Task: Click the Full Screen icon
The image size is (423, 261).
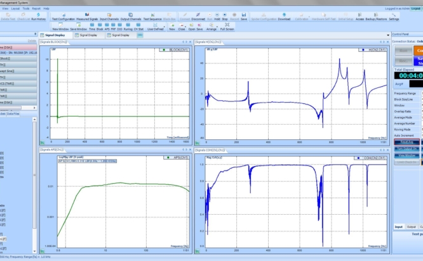Action: tap(227, 27)
